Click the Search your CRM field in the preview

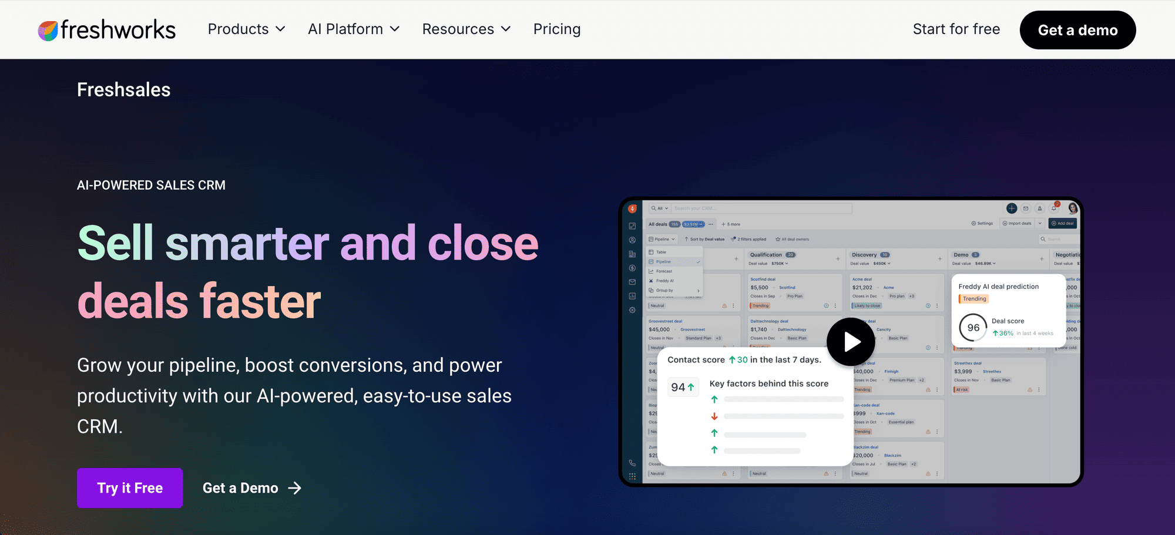click(x=763, y=208)
